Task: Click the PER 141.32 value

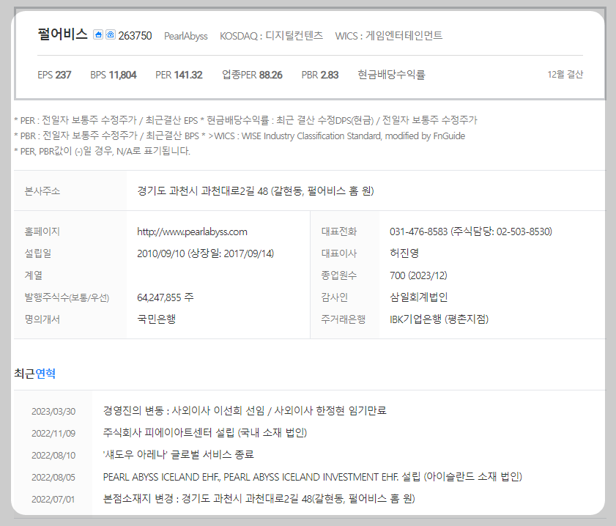Action: [179, 75]
